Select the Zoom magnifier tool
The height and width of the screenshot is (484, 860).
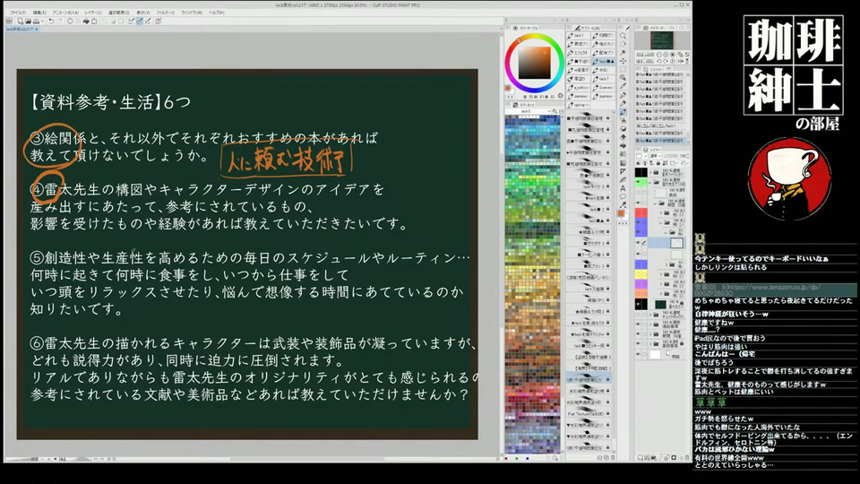623,35
